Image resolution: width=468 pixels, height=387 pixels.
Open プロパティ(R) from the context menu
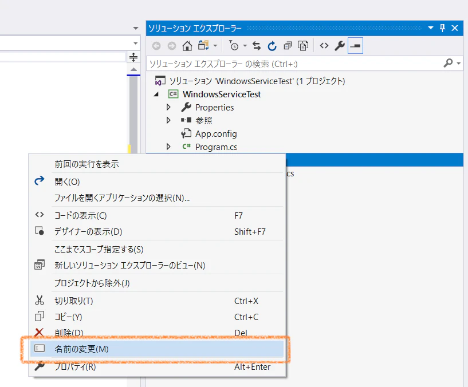coord(157,366)
